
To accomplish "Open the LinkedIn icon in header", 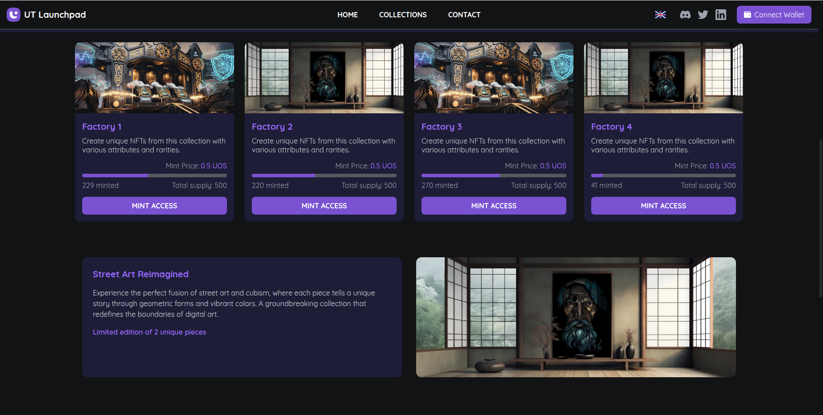I will (720, 15).
